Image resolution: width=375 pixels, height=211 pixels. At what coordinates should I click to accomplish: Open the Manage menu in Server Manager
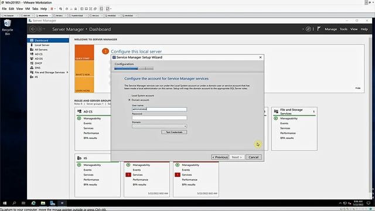point(330,29)
